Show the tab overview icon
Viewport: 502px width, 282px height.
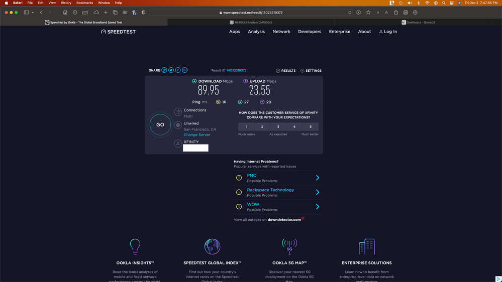[x=115, y=13]
